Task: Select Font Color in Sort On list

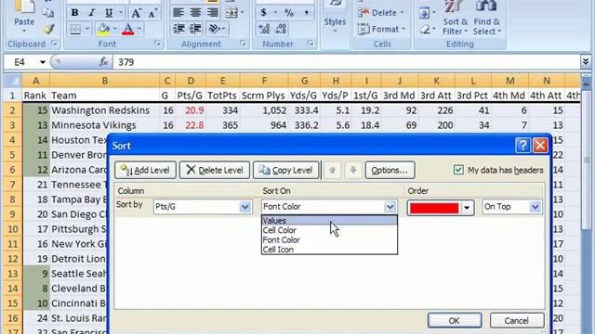Action: tap(329, 239)
